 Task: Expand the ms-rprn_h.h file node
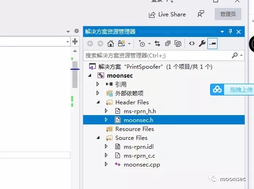pos(106,111)
